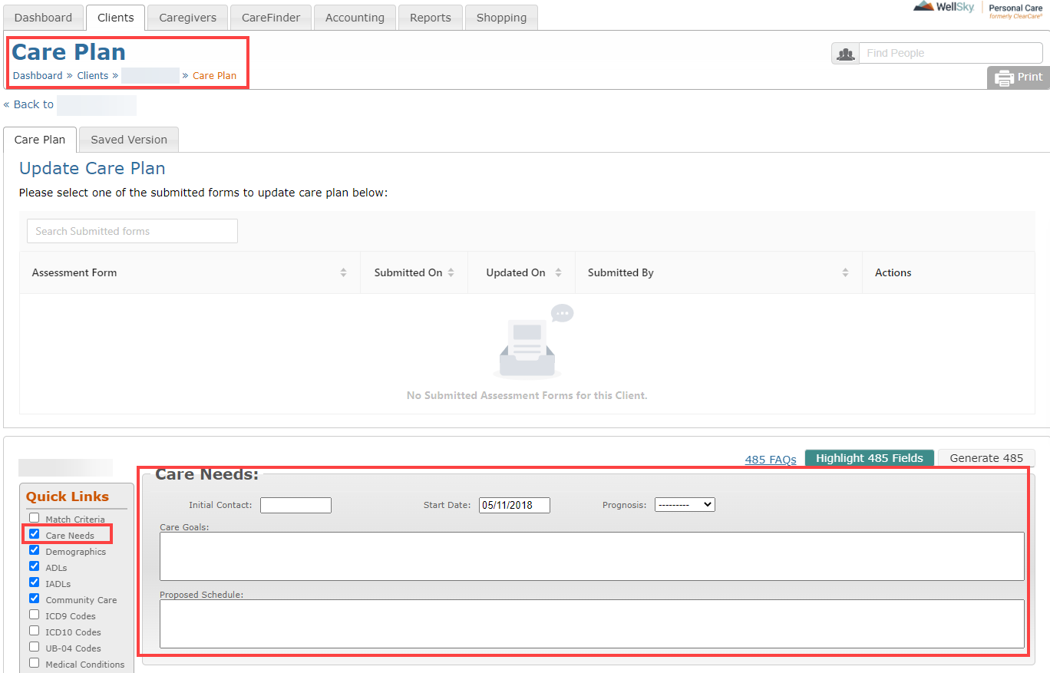This screenshot has width=1050, height=673.
Task: Click the Find People group icon
Action: pyautogui.click(x=845, y=54)
